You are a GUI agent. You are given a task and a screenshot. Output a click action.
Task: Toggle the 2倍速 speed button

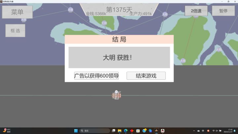coord(196,11)
